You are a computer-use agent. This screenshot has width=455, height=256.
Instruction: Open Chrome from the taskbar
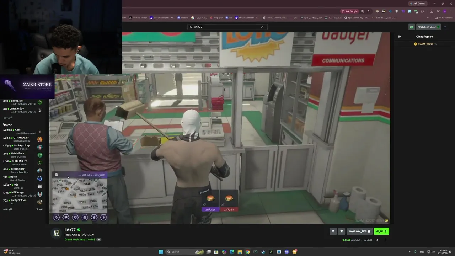(247, 252)
